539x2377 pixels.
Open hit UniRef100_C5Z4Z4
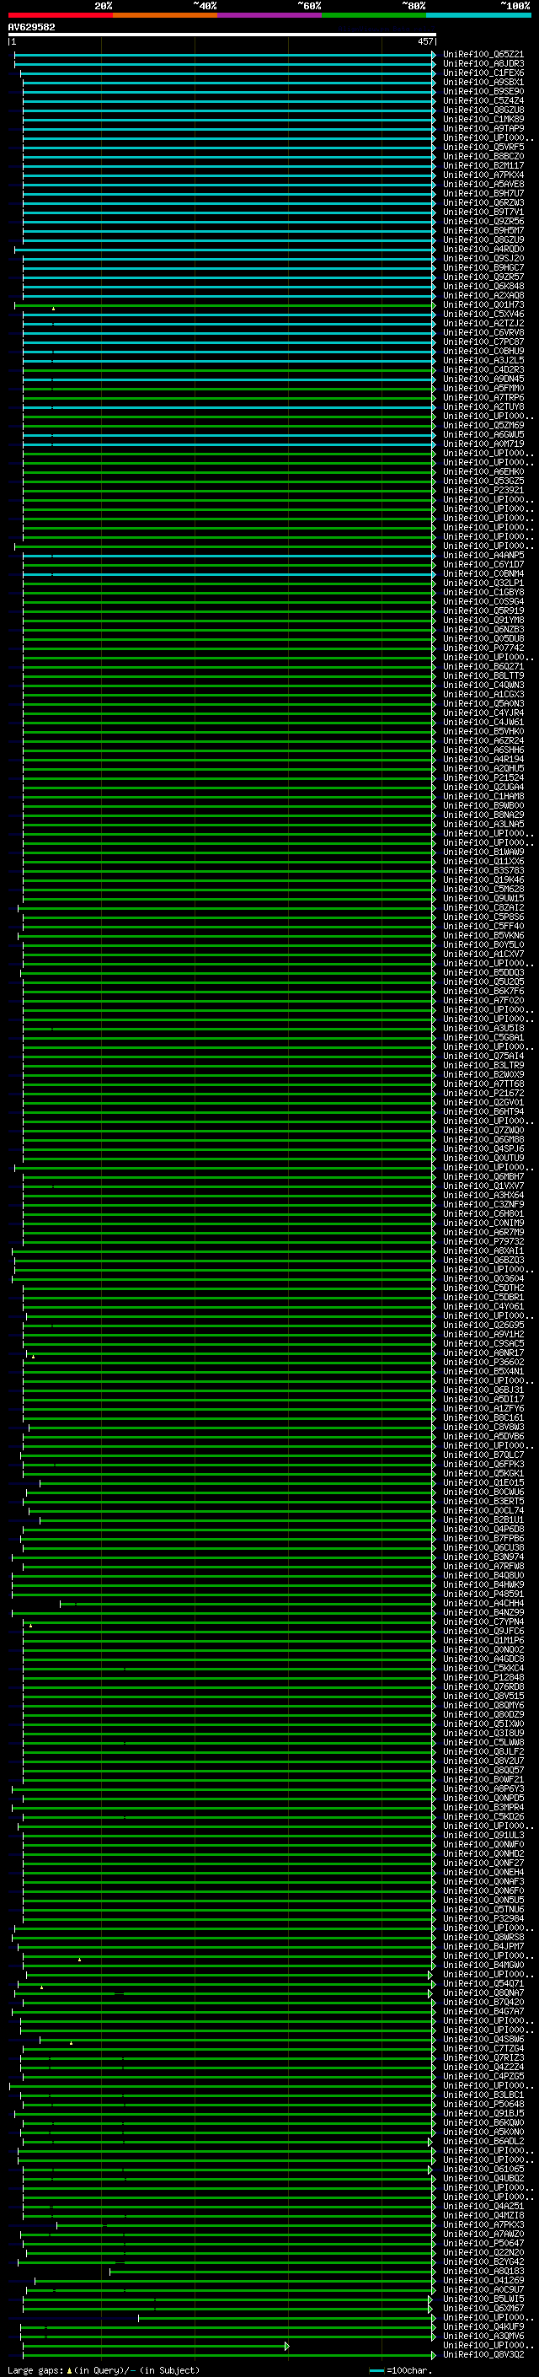pos(483,100)
